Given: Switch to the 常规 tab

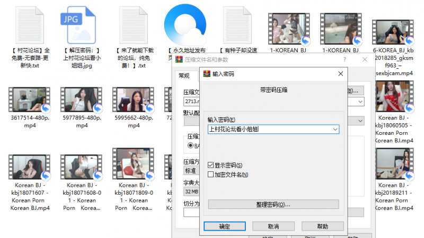Looking at the screenshot, I should (x=184, y=76).
